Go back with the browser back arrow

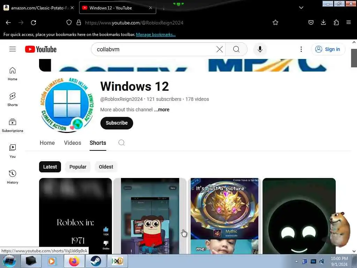[x=8, y=23]
